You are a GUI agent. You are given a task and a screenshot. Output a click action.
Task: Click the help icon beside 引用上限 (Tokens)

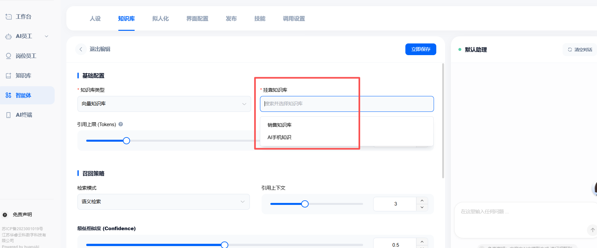(x=121, y=124)
